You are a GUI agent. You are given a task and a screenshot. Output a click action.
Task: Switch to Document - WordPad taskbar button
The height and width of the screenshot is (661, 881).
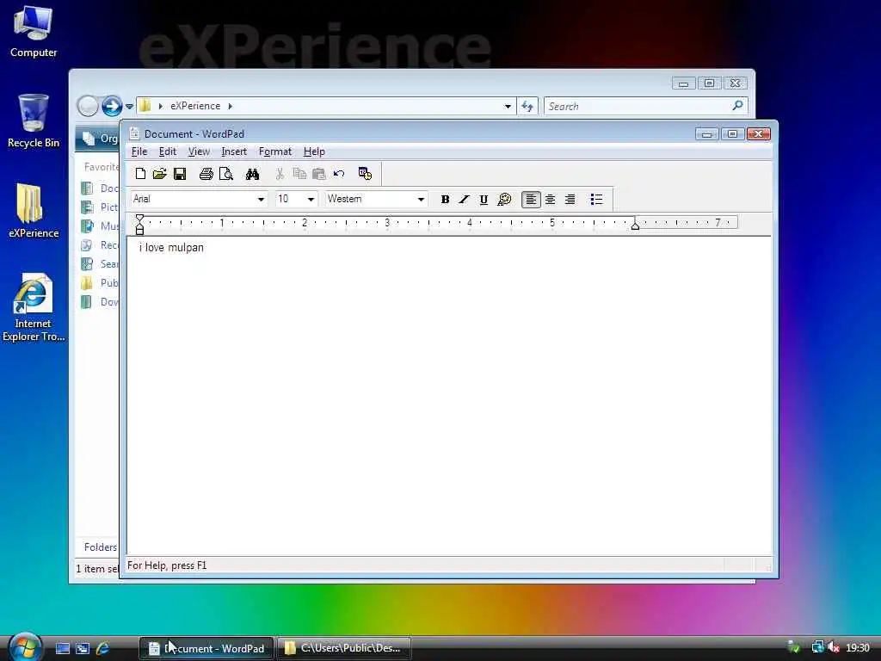206,648
